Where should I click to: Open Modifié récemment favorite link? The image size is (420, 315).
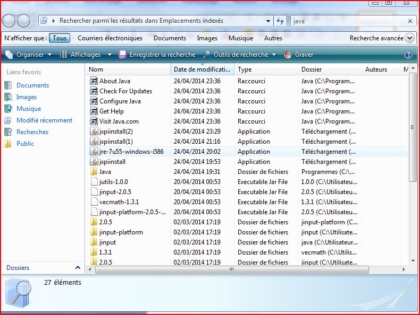(x=44, y=120)
